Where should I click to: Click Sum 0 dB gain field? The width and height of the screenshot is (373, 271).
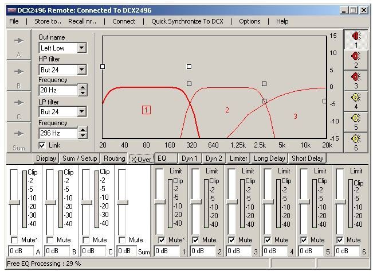click(127, 251)
